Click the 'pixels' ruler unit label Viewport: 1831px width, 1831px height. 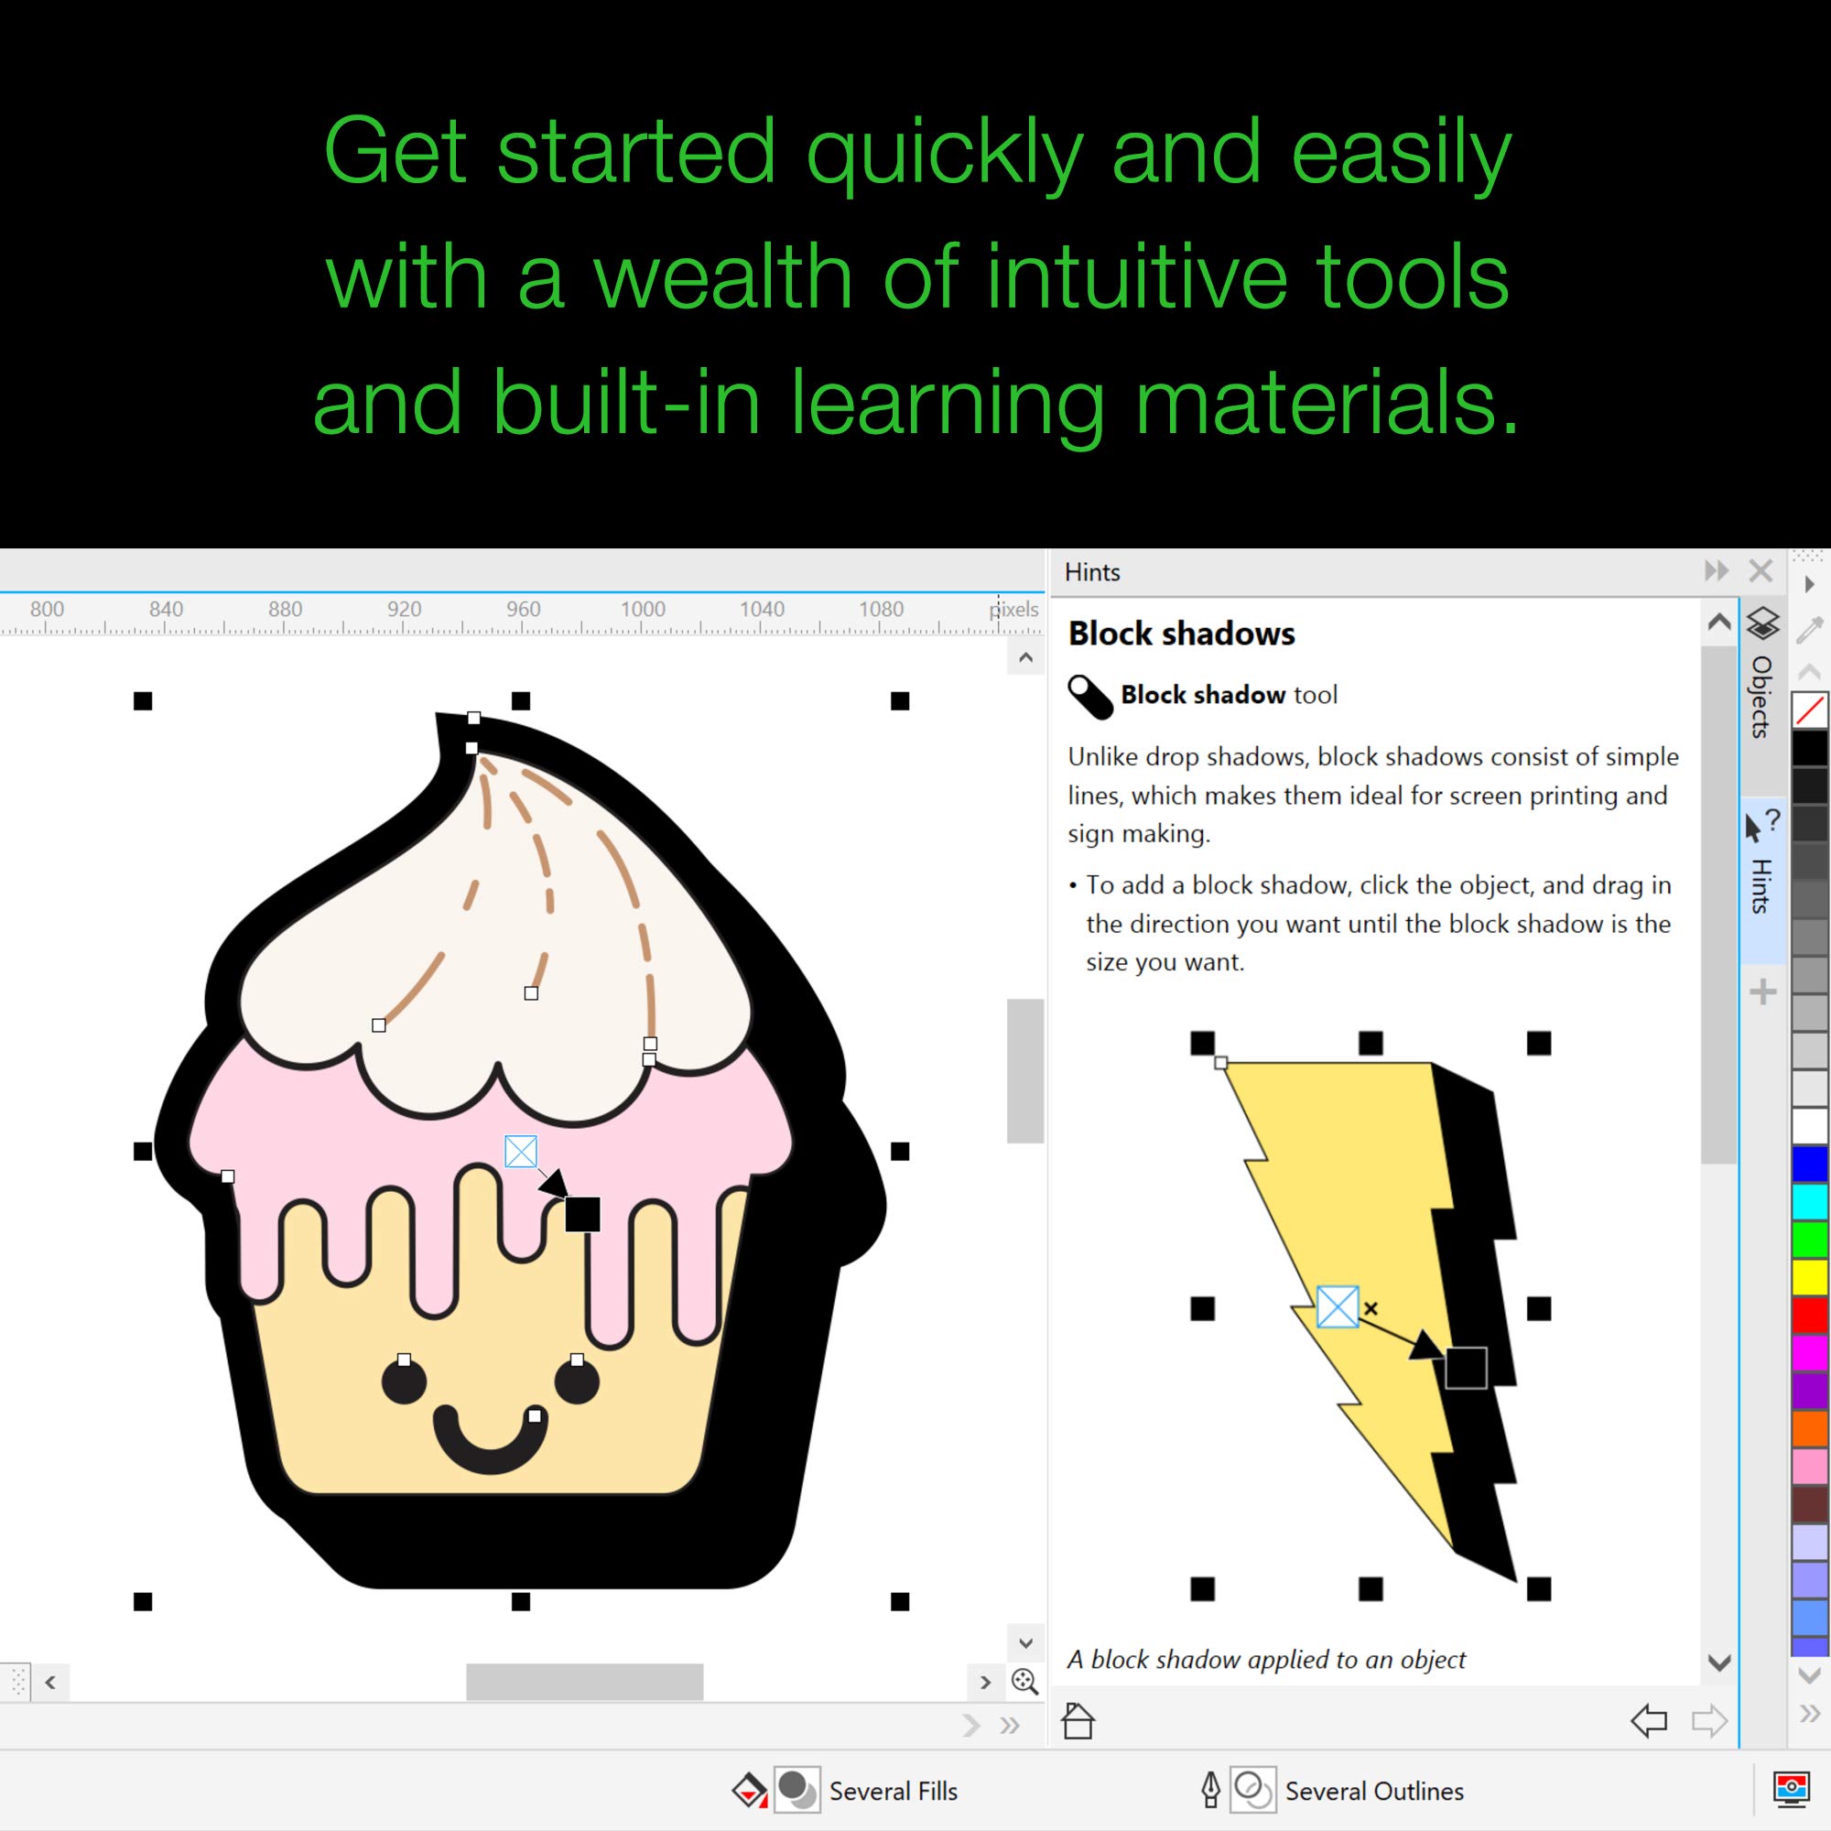1015,609
